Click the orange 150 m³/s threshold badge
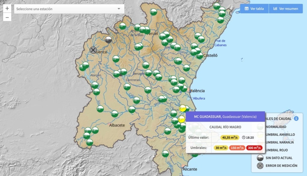 [237, 148]
